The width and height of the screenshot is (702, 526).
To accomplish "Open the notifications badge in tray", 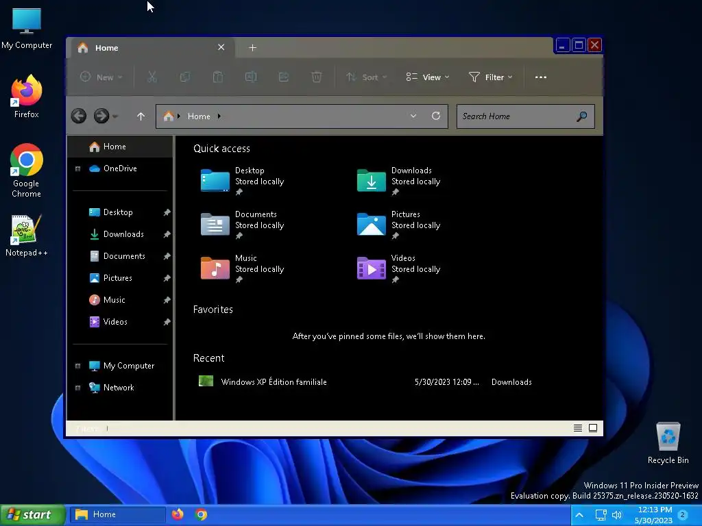I will [x=683, y=515].
